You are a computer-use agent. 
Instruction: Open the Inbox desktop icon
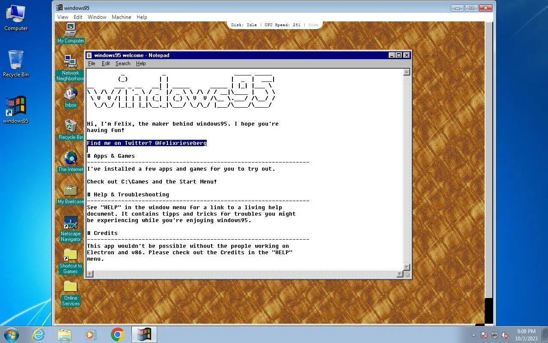click(71, 97)
